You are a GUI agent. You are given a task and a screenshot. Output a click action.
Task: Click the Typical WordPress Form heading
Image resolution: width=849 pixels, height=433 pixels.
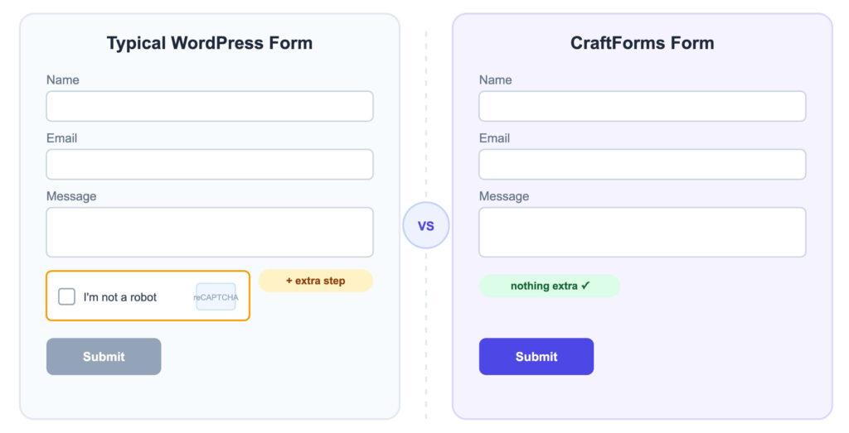[x=210, y=43]
